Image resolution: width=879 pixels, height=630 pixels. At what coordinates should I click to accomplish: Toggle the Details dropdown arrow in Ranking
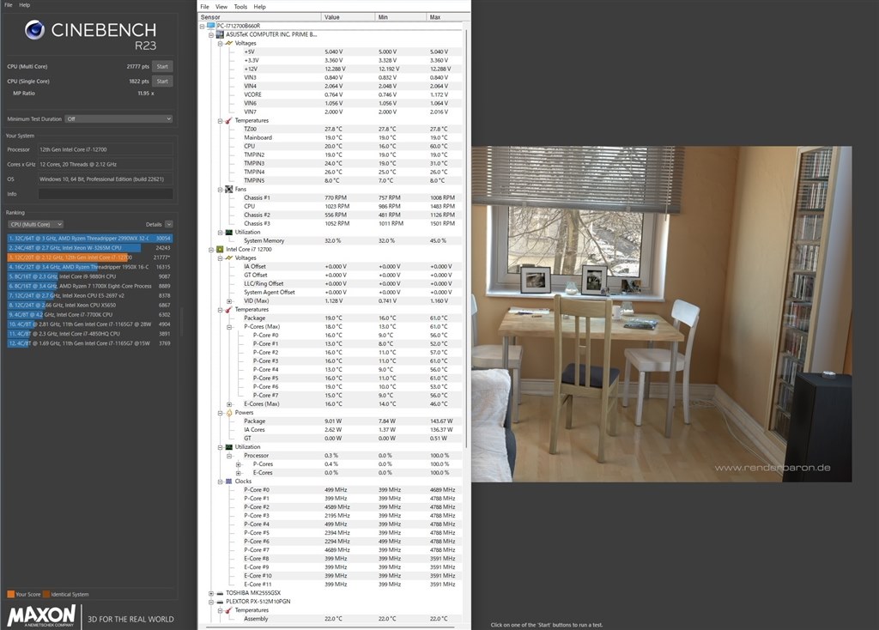[x=169, y=224]
